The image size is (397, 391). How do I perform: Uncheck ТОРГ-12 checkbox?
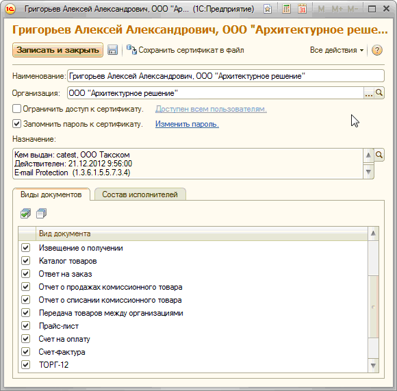[x=25, y=365]
